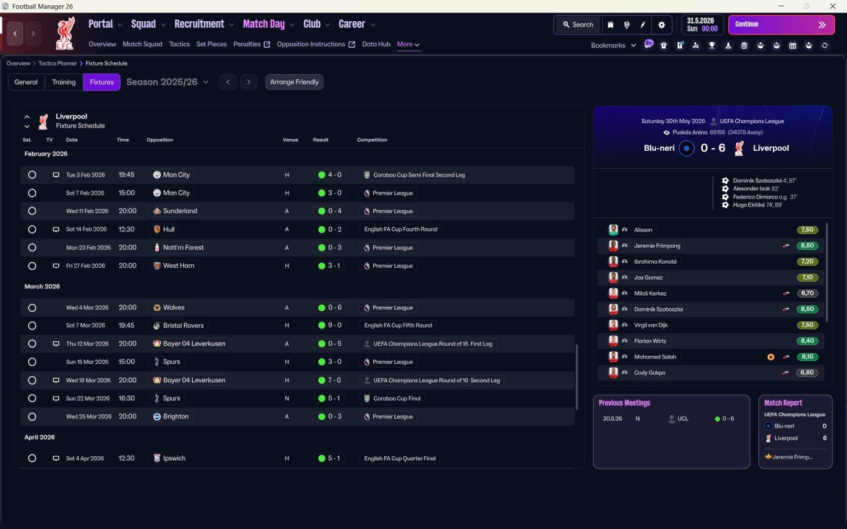Click the TV icon on Hull row
The width and height of the screenshot is (847, 529).
(56, 229)
